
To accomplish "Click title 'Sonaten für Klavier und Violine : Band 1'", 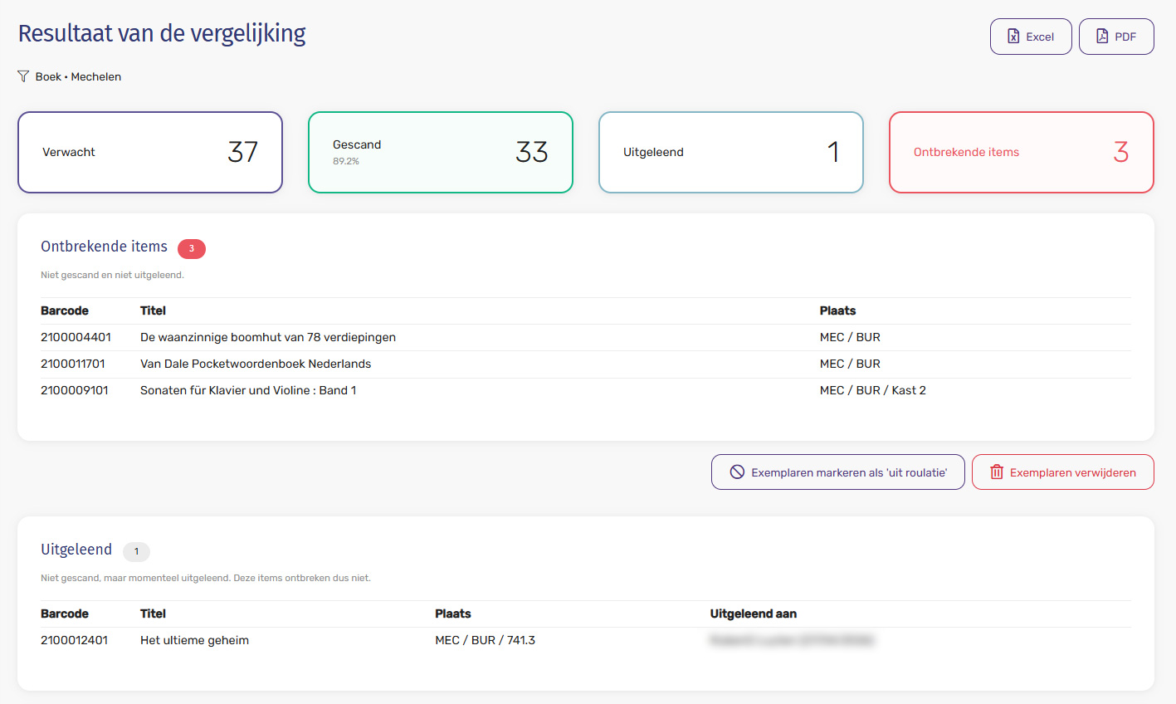I will point(248,390).
